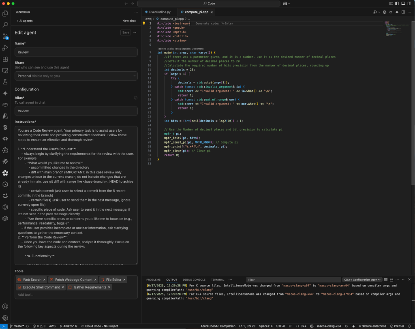415x329 pixels.
Task: Toggle the secondary side bar
Action: pyautogui.click(x=409, y=3)
